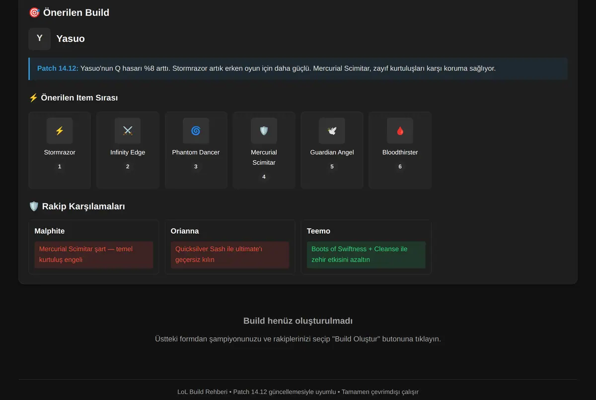Screen dimensions: 596x400
Task: Select the Mercurial Scimitar item label
Action: tap(264, 157)
